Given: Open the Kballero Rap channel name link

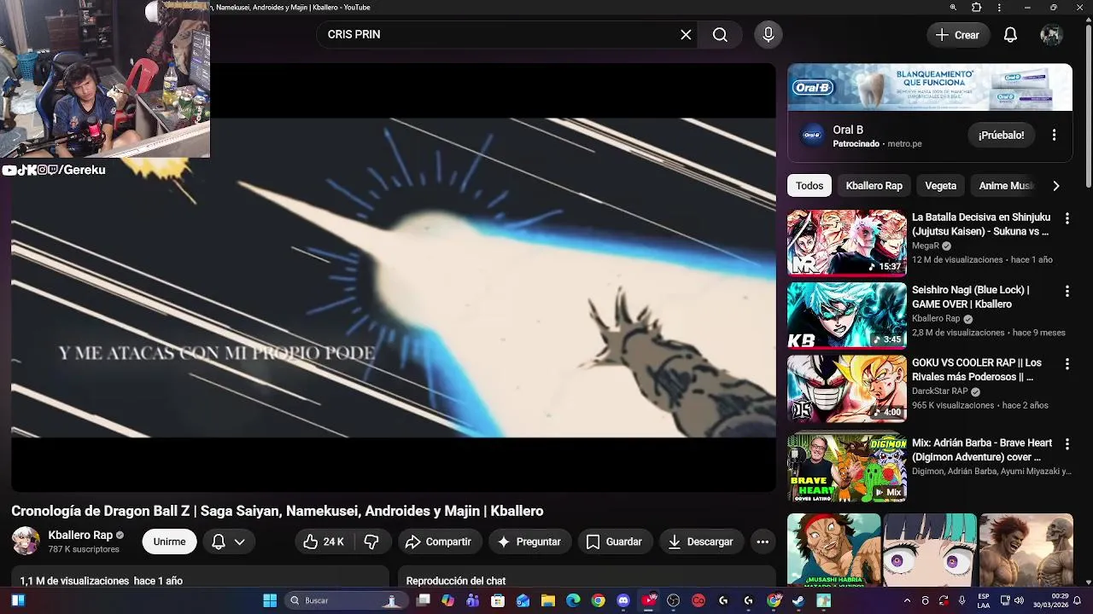Looking at the screenshot, I should (x=80, y=535).
